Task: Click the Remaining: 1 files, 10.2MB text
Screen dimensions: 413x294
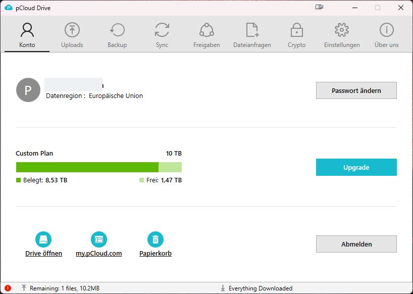Action: click(65, 288)
